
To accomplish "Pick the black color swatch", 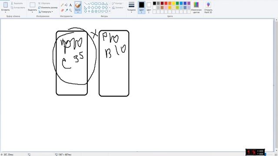I will 155,3.
